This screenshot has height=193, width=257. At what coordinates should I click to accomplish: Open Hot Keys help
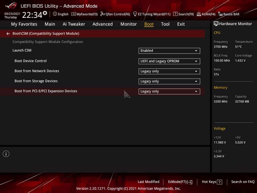212,182
